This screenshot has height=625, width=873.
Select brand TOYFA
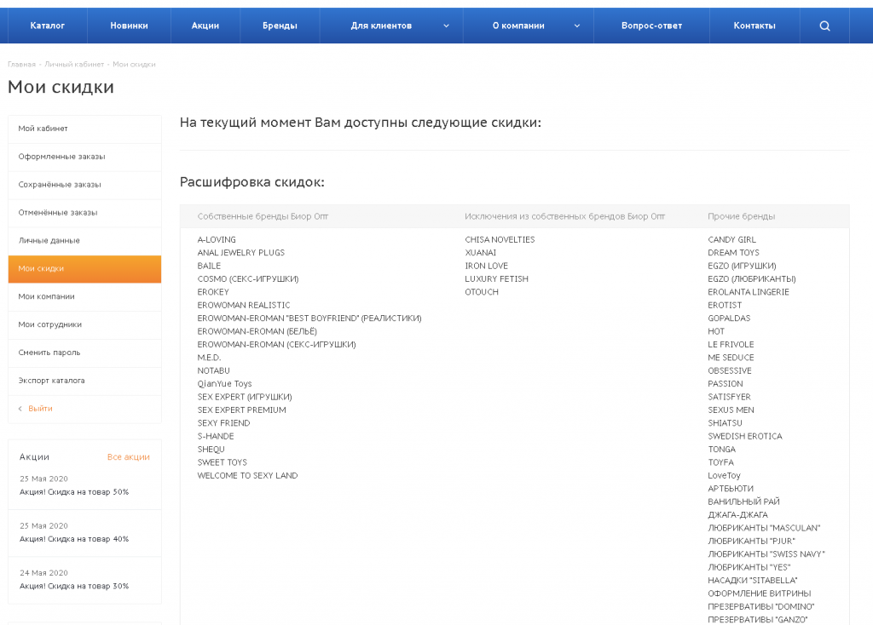(x=721, y=462)
